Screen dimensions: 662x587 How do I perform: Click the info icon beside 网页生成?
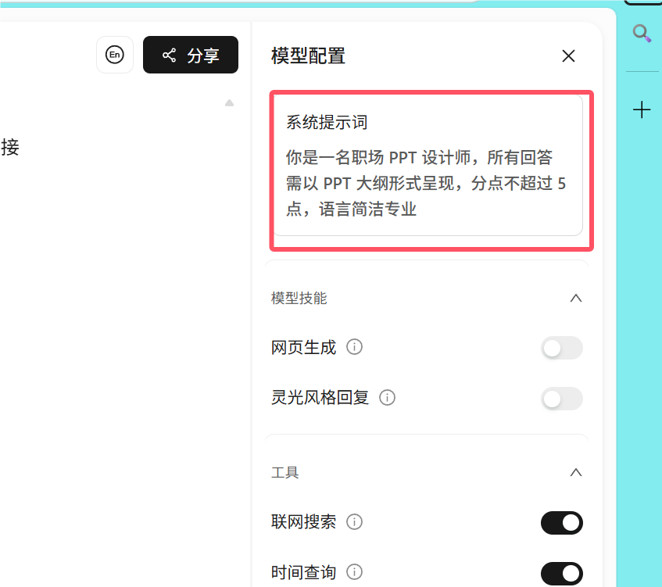click(354, 347)
